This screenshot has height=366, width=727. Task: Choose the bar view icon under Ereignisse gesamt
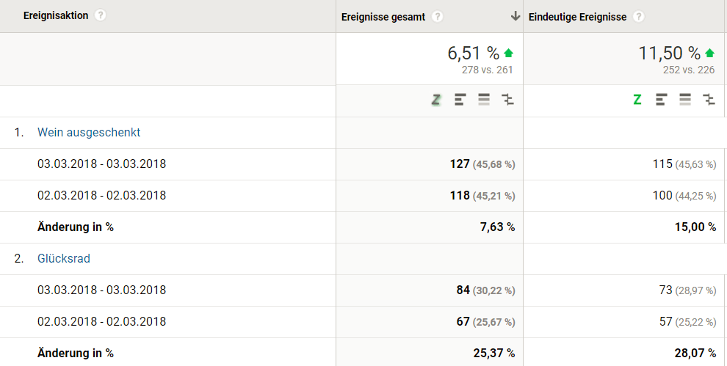pyautogui.click(x=460, y=100)
